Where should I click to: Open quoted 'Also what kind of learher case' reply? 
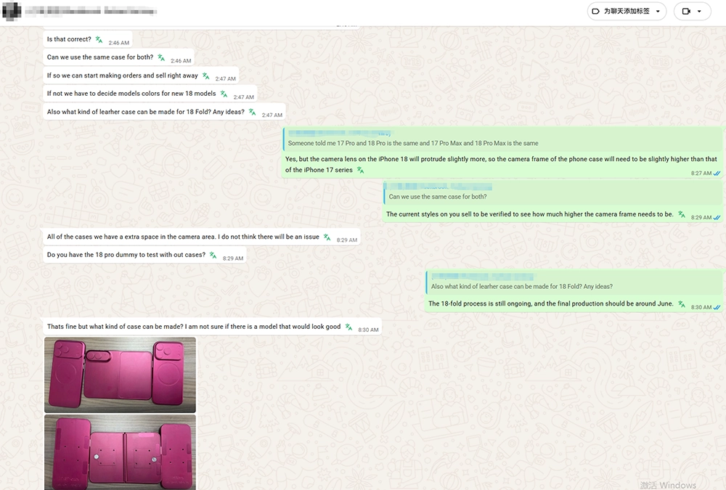(x=574, y=282)
